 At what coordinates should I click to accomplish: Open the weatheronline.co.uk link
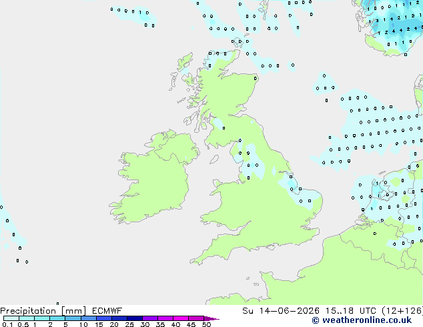(x=362, y=320)
